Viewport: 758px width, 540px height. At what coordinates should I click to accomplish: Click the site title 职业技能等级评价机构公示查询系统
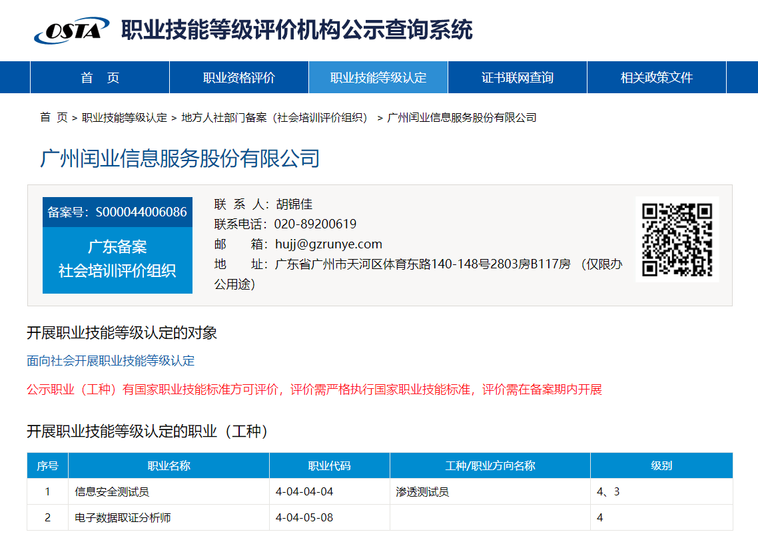[297, 30]
